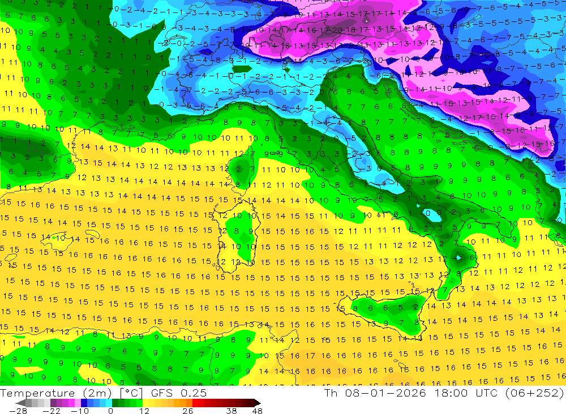
Task: Click the "-22" legend label
Action: [52, 411]
